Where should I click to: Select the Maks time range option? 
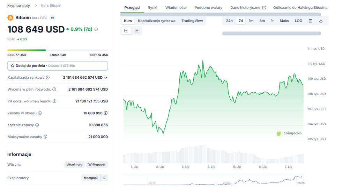point(284,21)
